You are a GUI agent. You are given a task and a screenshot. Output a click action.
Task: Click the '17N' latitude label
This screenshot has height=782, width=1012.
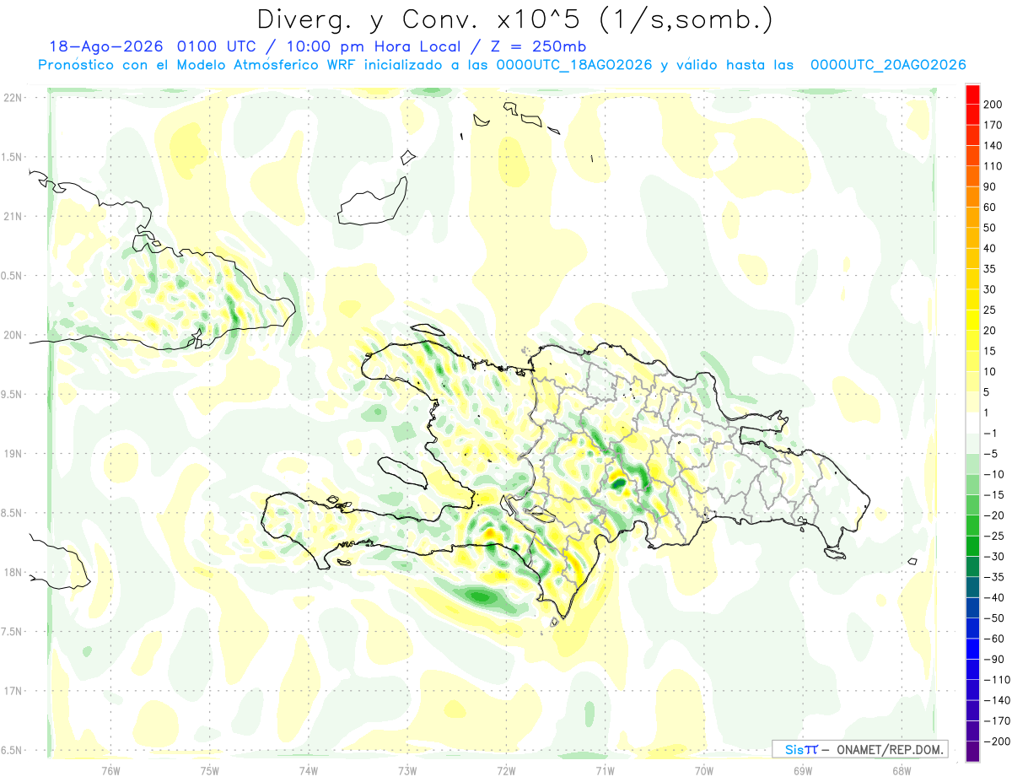(x=13, y=691)
